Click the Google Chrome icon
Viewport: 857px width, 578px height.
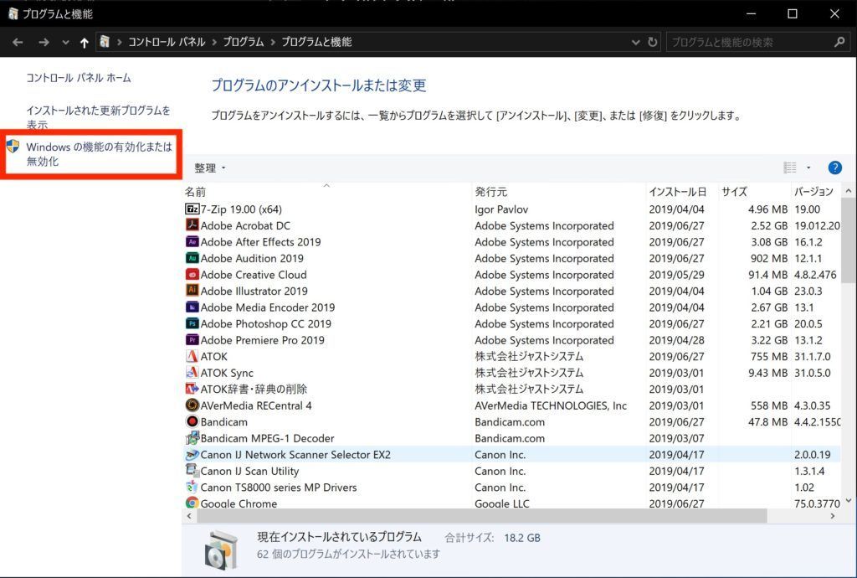192,503
